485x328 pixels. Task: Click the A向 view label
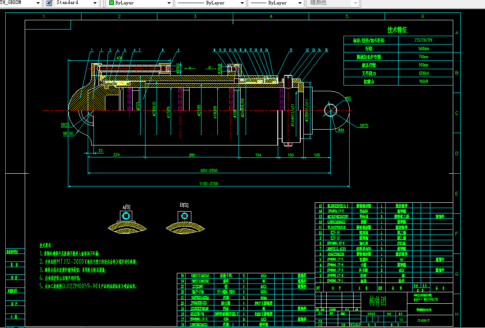click(126, 207)
